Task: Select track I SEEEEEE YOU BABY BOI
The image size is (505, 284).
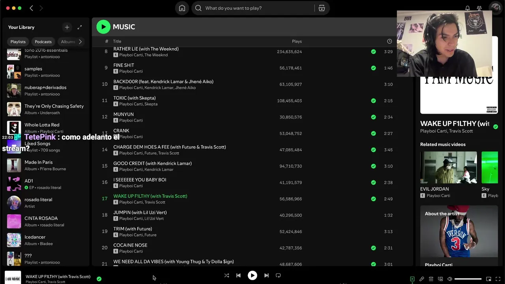Action: [x=252, y=183]
